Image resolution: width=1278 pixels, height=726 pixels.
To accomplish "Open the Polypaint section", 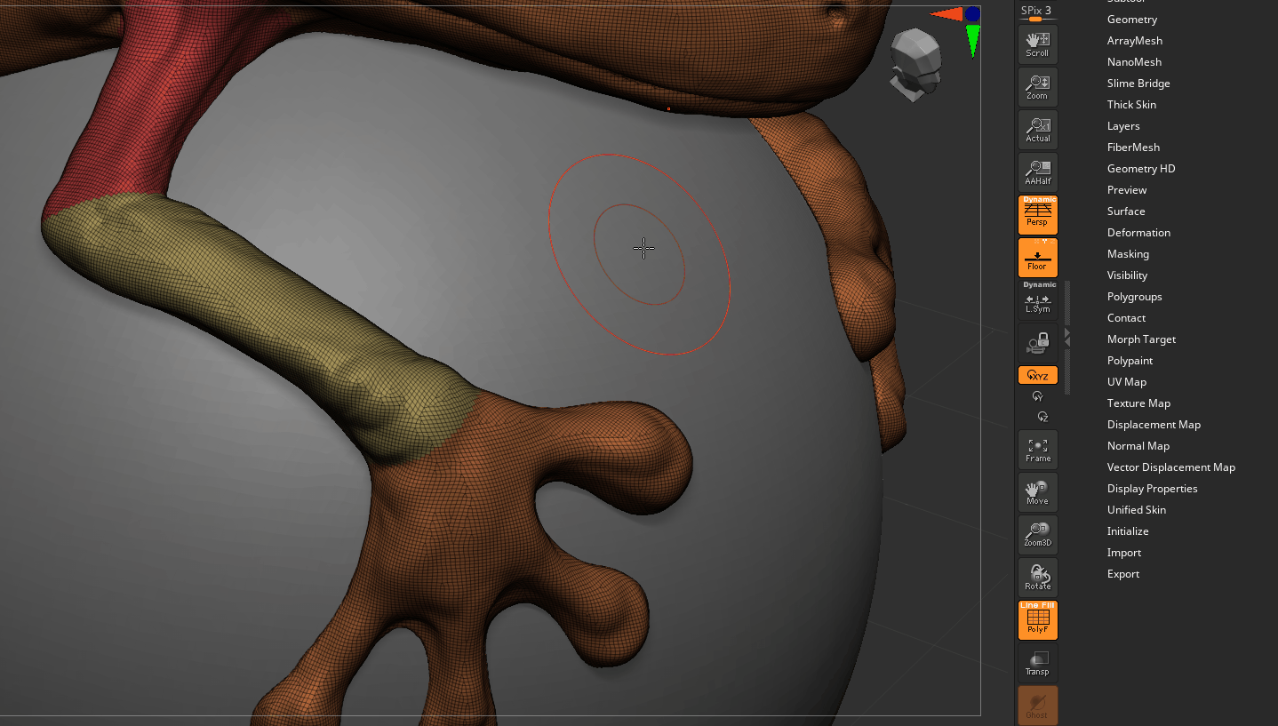I will click(1130, 361).
